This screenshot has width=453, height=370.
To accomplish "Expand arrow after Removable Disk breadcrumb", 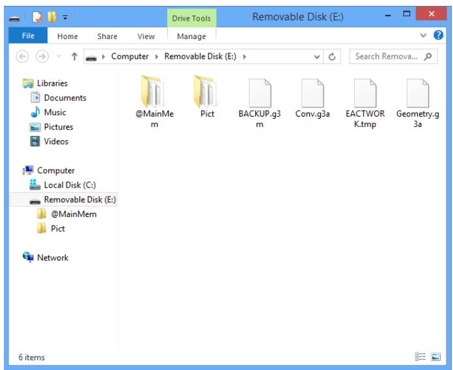I will pos(245,57).
